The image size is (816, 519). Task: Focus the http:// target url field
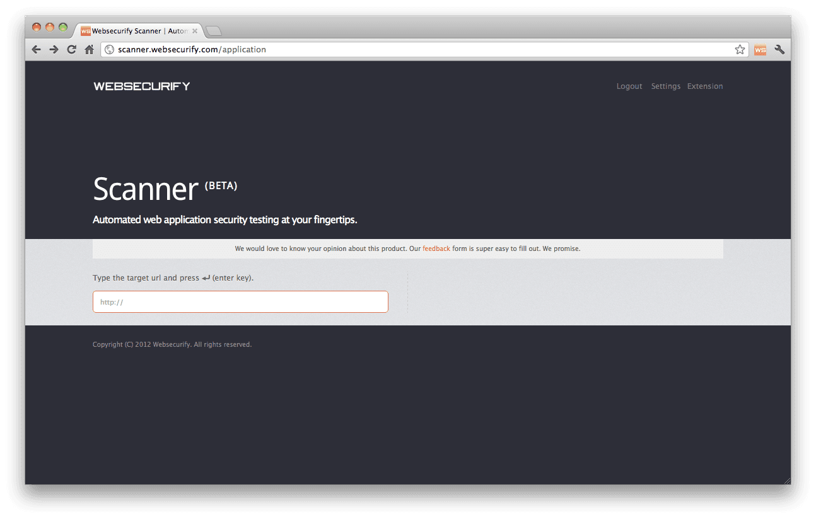point(240,301)
